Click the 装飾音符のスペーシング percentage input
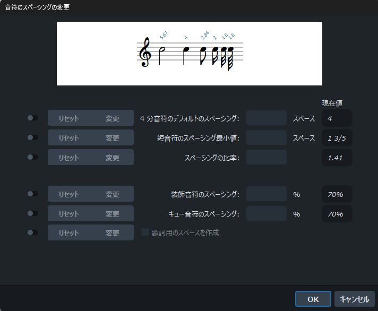This screenshot has height=311, width=378. point(266,194)
